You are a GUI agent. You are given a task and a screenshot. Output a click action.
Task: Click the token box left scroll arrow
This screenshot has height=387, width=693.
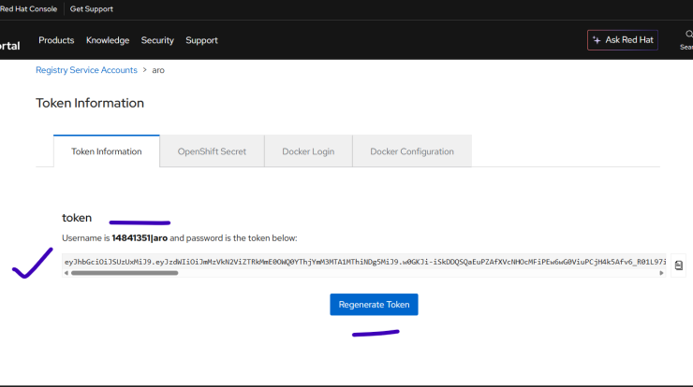66,273
